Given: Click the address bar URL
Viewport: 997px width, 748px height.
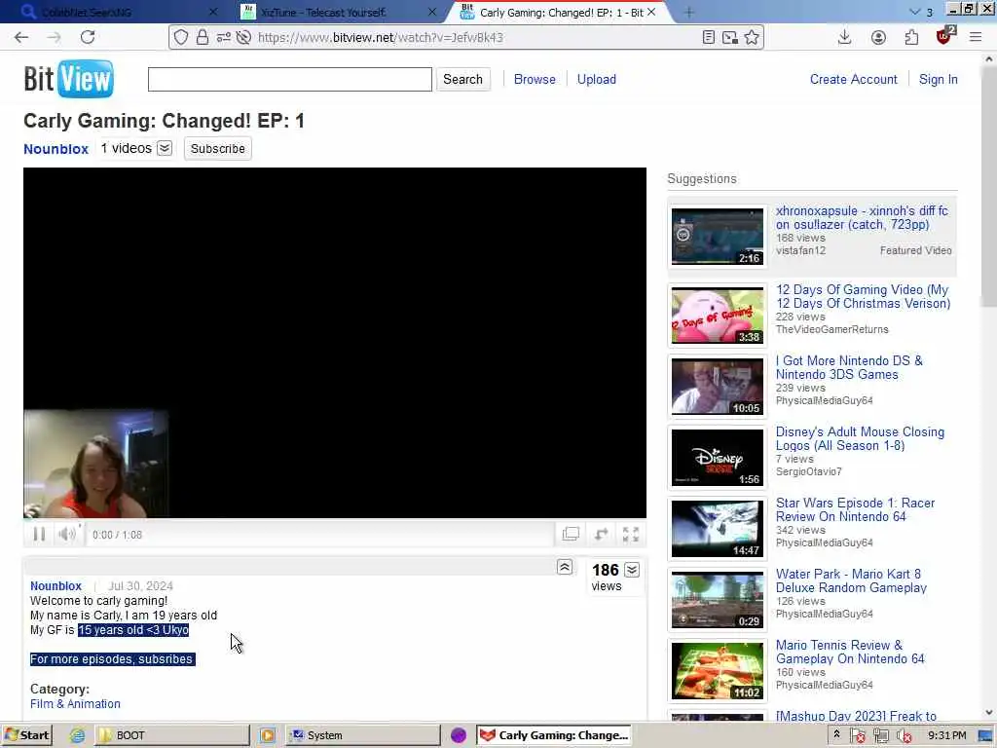Looking at the screenshot, I should coord(381,38).
